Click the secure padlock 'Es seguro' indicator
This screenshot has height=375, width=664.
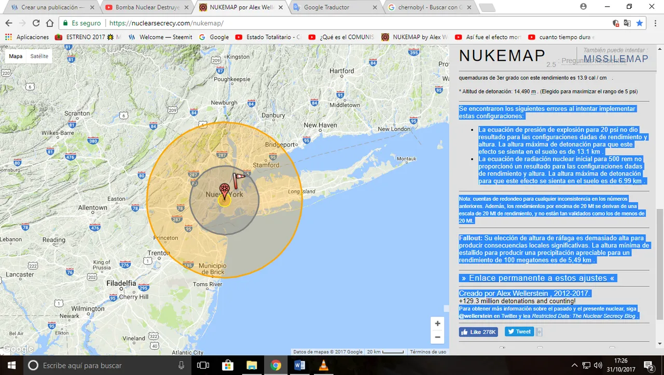tap(82, 23)
